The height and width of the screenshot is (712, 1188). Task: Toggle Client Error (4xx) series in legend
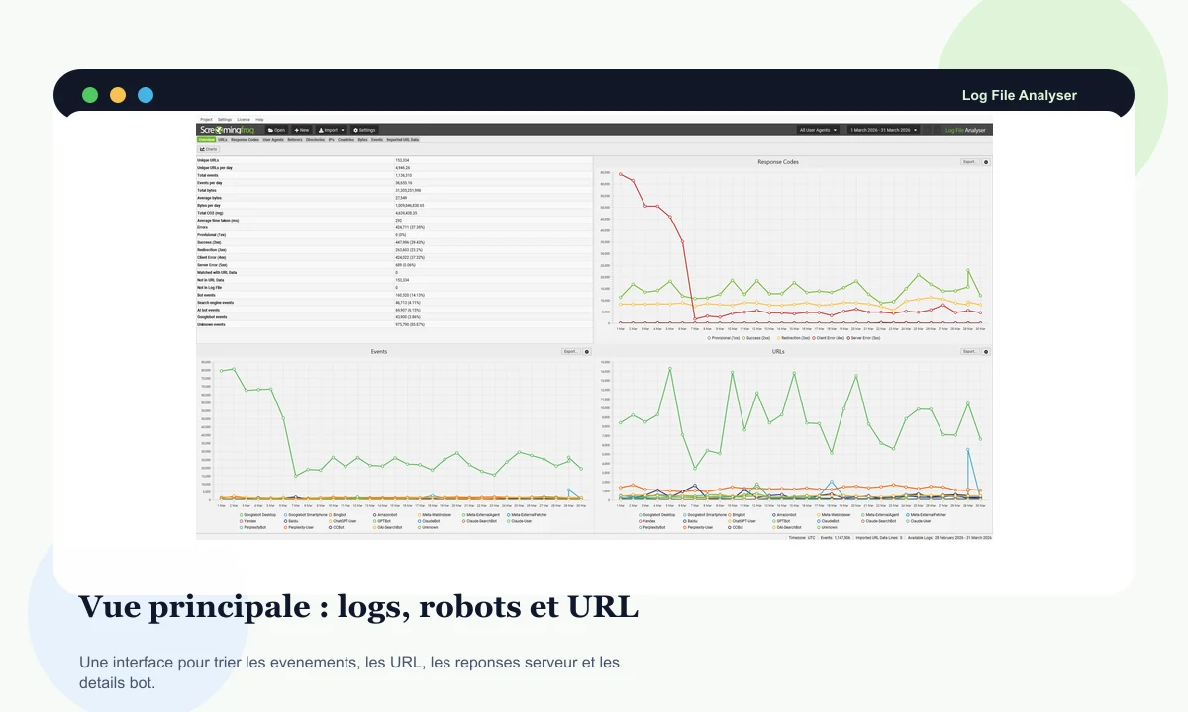[x=828, y=338]
